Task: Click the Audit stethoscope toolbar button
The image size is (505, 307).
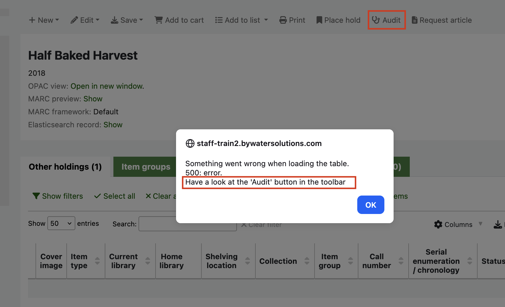Action: [386, 20]
